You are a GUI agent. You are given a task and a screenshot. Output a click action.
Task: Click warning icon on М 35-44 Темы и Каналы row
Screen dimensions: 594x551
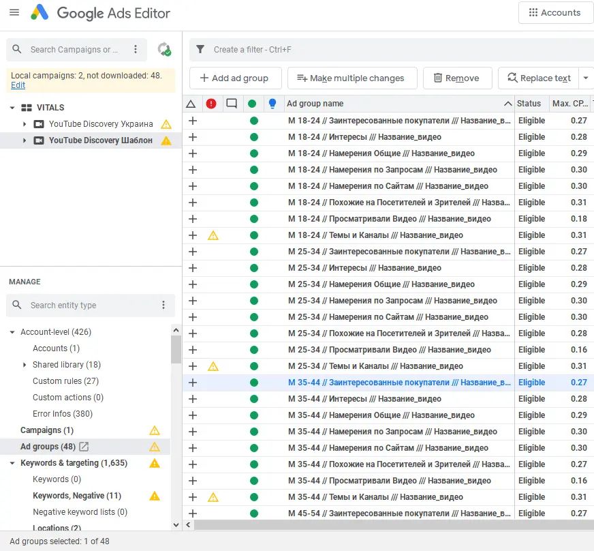(213, 497)
